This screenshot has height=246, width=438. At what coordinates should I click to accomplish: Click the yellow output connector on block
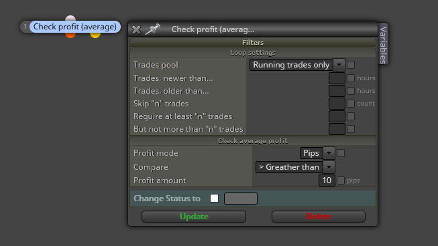click(x=95, y=35)
